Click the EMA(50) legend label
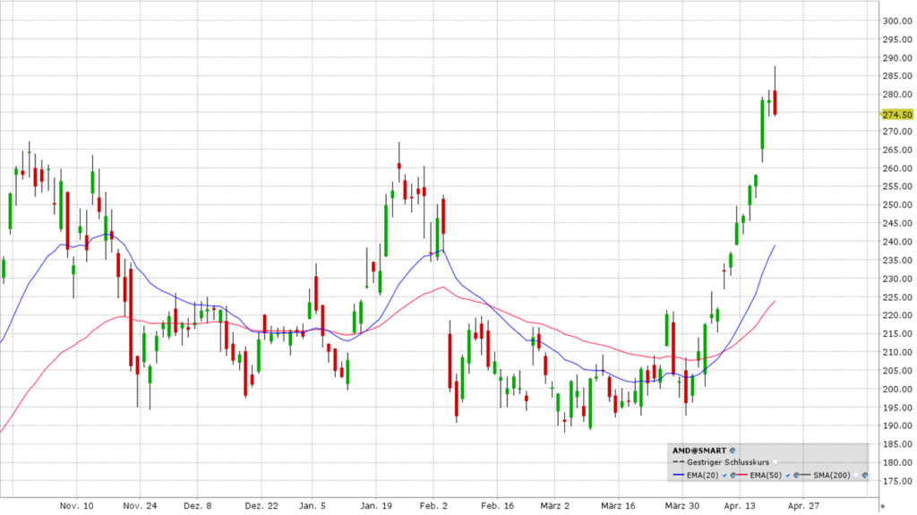Image resolution: width=917 pixels, height=515 pixels. coord(766,475)
